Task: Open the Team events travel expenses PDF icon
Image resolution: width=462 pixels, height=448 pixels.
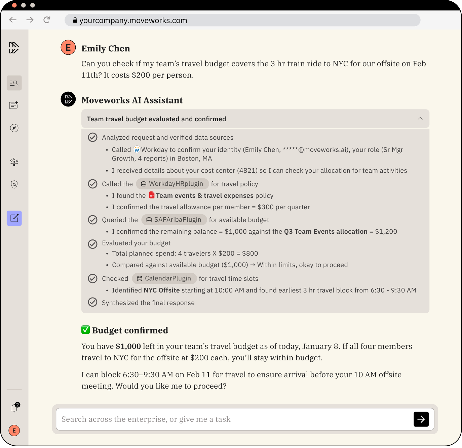Action: pyautogui.click(x=152, y=195)
